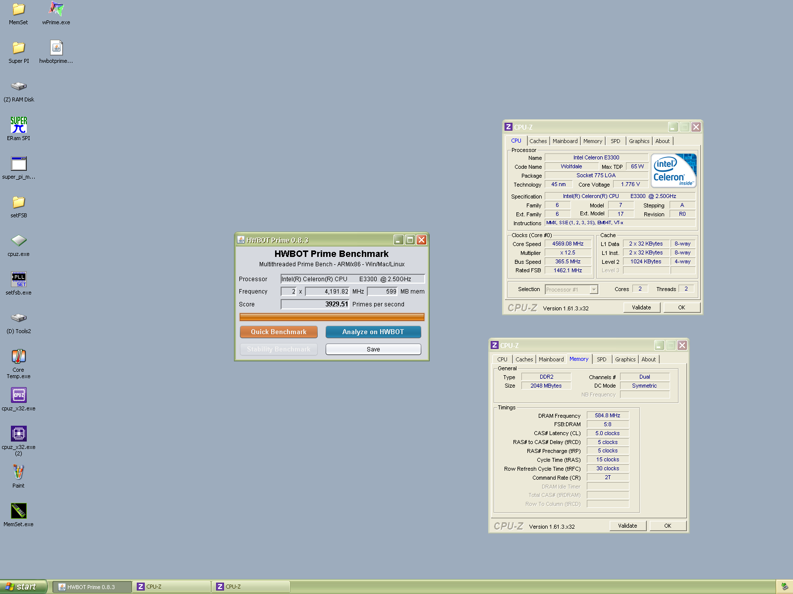This screenshot has width=793, height=594.
Task: Click the Processor name field in HWBOT Prime
Action: [x=353, y=279]
